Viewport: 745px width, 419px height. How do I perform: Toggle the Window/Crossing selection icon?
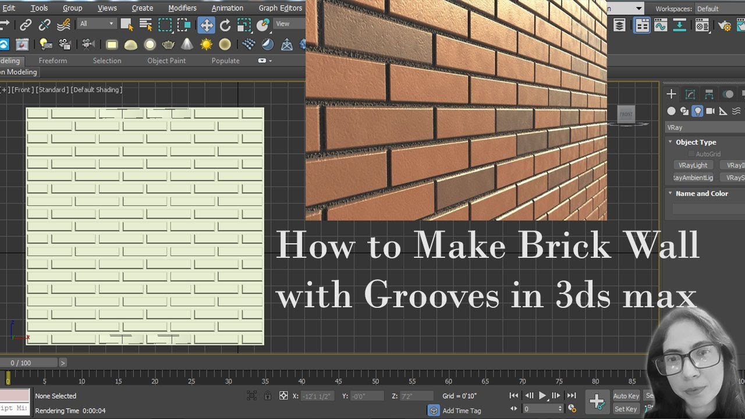(185, 24)
